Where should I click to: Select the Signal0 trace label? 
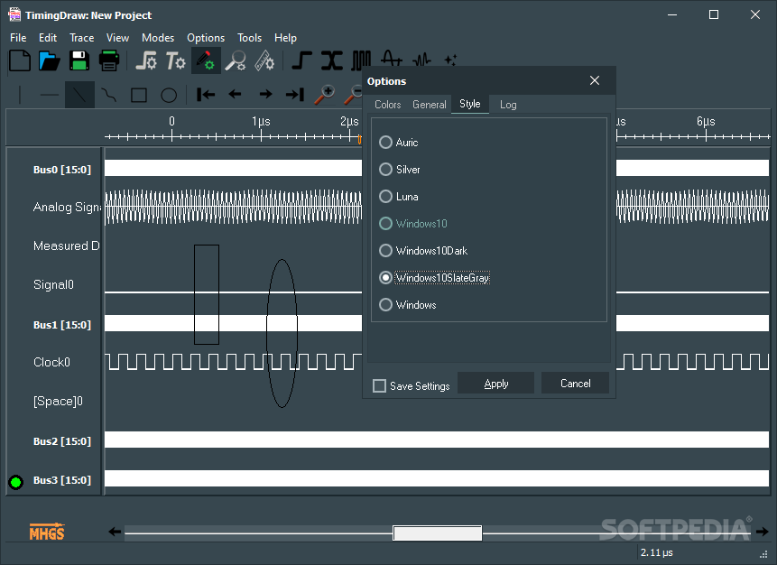point(53,284)
